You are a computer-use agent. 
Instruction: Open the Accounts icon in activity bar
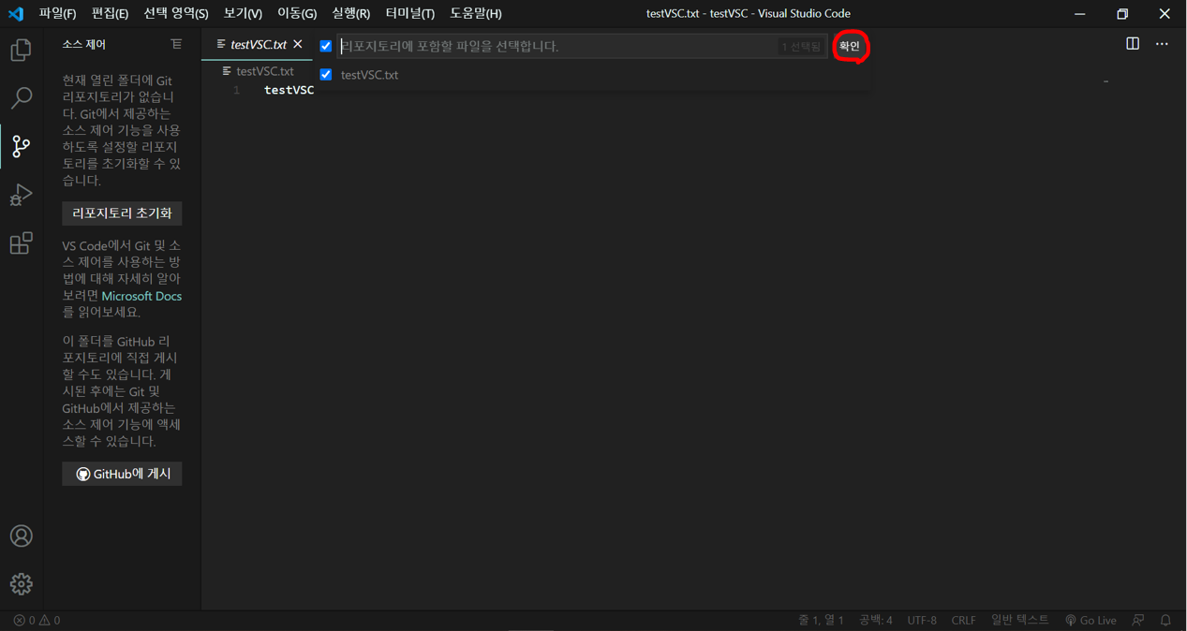click(21, 536)
